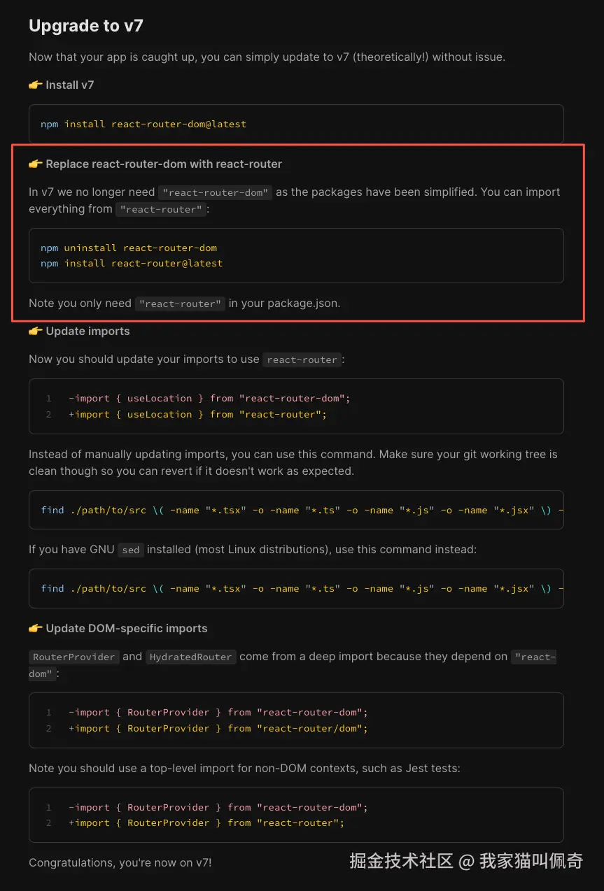Click the npm install react-router@latest command line
604x891 pixels.
132,264
